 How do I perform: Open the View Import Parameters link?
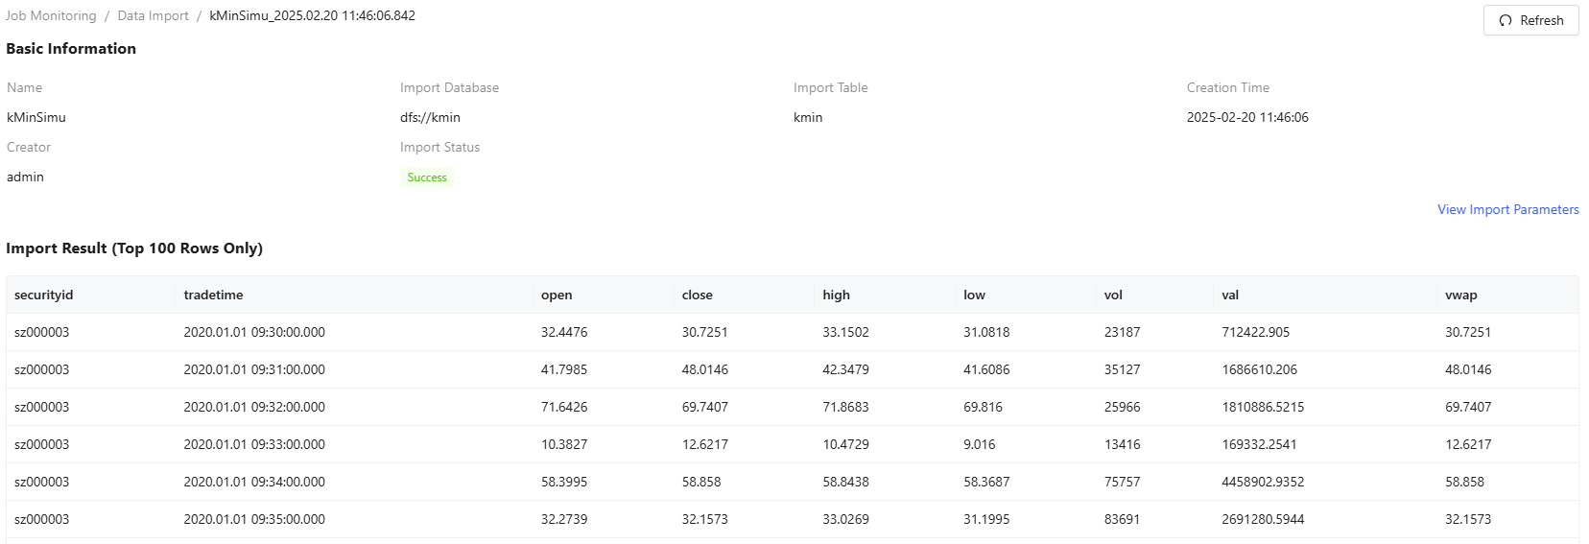[1507, 209]
